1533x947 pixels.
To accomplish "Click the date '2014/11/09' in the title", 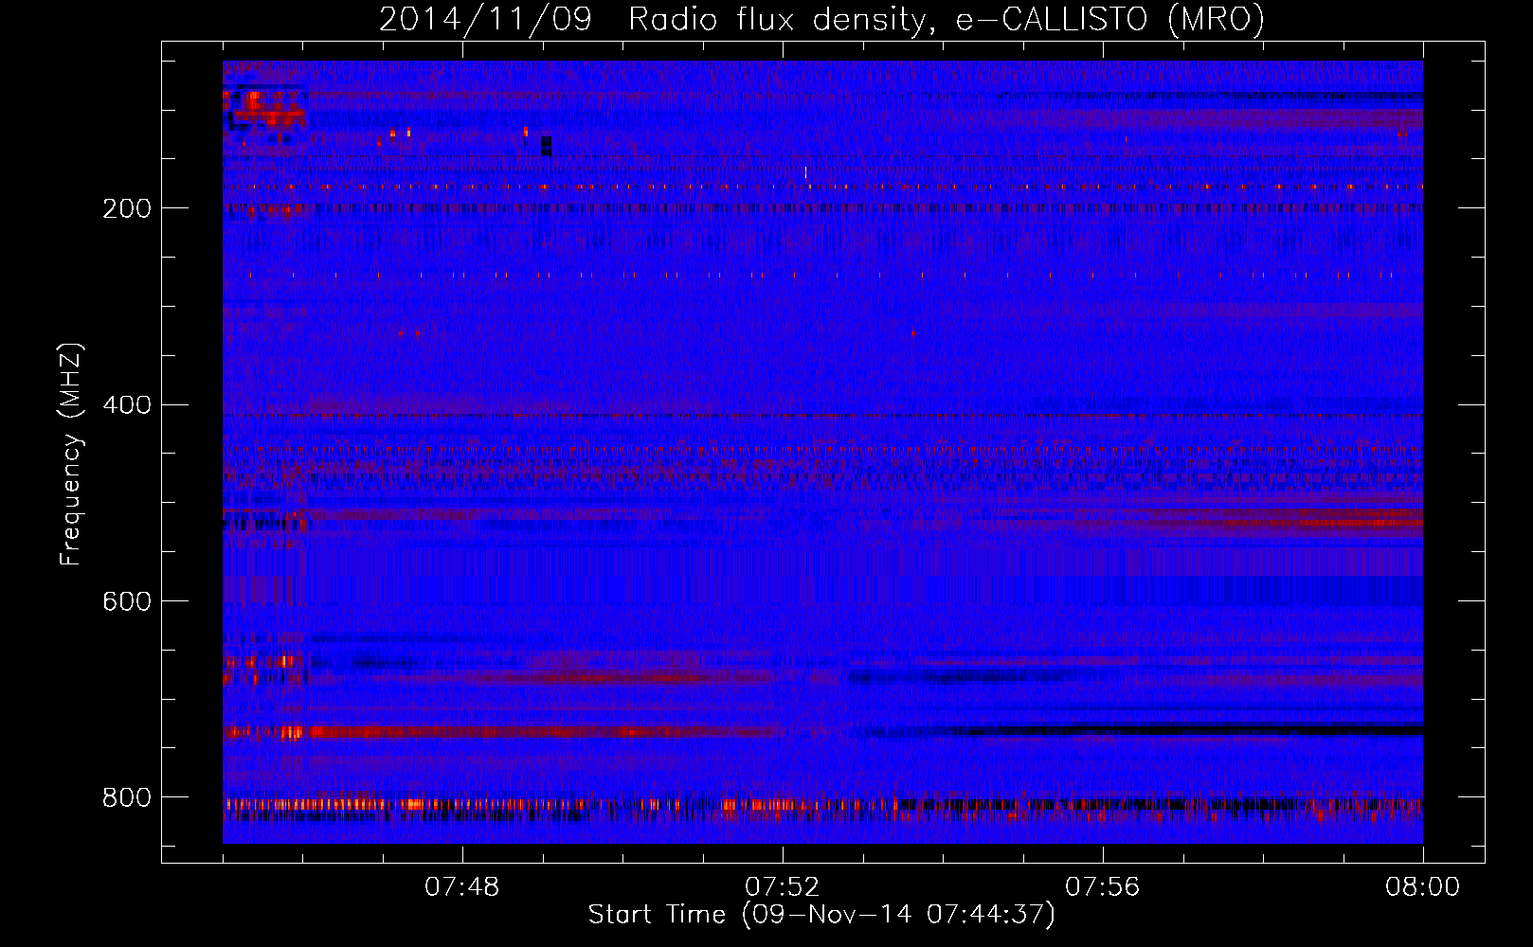I will pos(485,19).
